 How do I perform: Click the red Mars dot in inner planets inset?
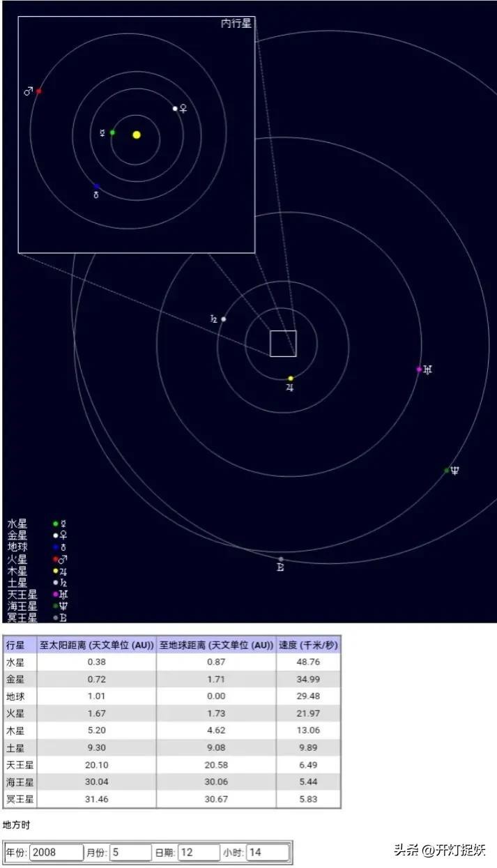pyautogui.click(x=39, y=91)
